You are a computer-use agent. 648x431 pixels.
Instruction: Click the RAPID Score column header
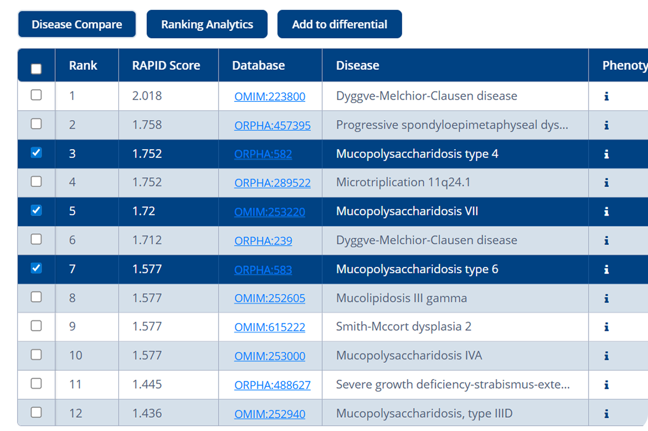pyautogui.click(x=166, y=66)
